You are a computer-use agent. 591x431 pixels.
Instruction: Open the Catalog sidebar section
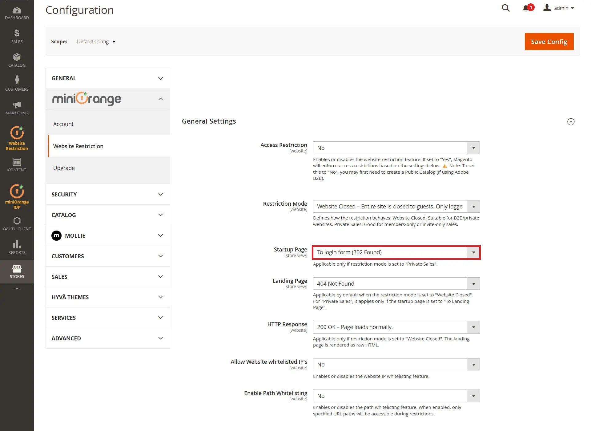pos(17,59)
